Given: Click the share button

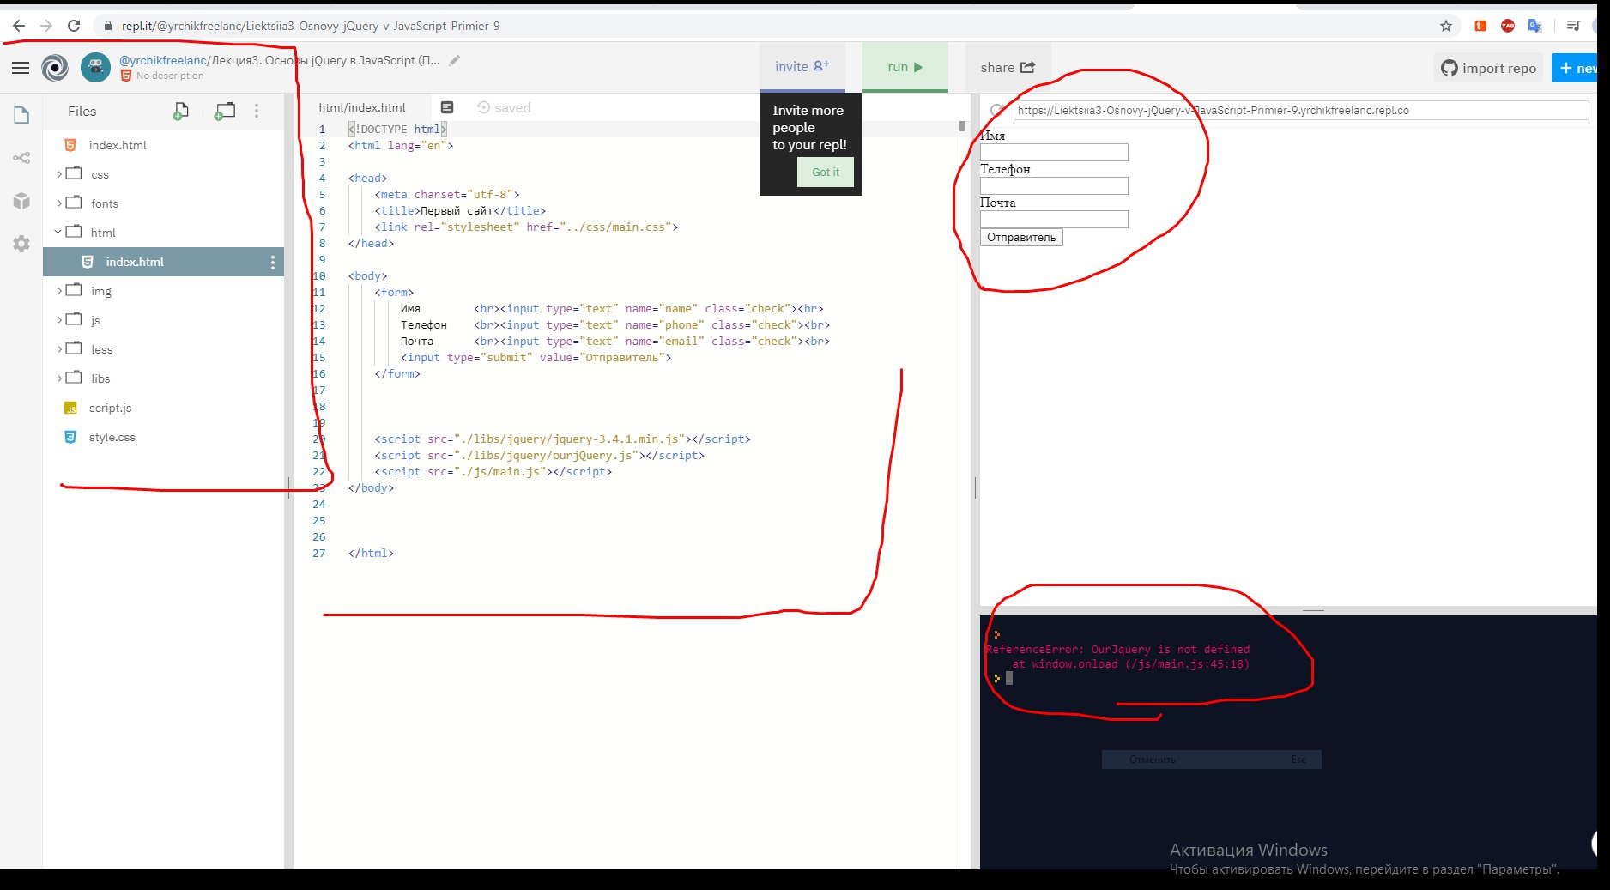Looking at the screenshot, I should coord(1008,67).
